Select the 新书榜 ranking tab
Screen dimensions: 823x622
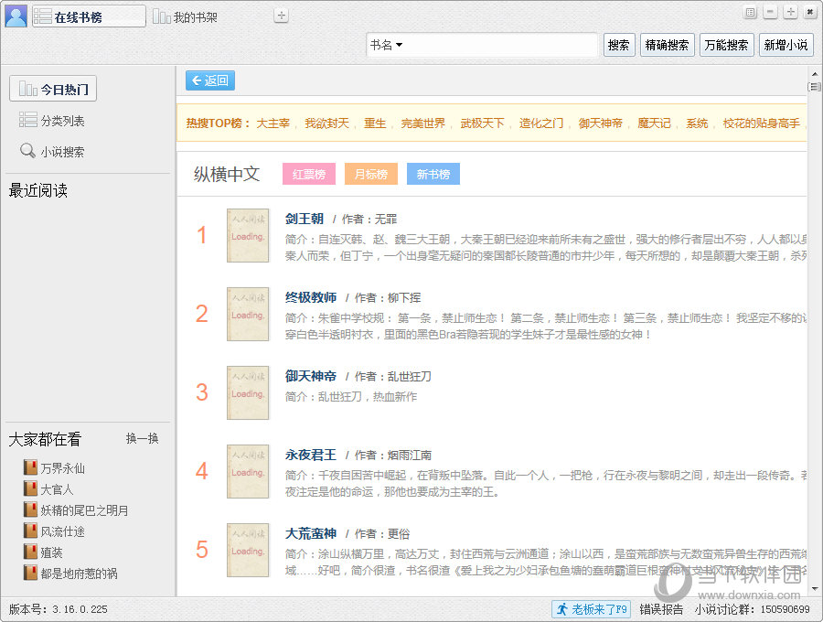[x=433, y=174]
